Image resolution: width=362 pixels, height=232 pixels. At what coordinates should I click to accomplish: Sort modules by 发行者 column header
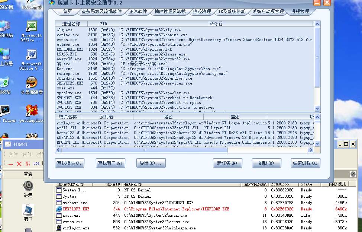pos(107,117)
